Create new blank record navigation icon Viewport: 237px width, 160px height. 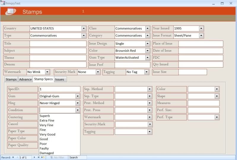click(x=43, y=157)
